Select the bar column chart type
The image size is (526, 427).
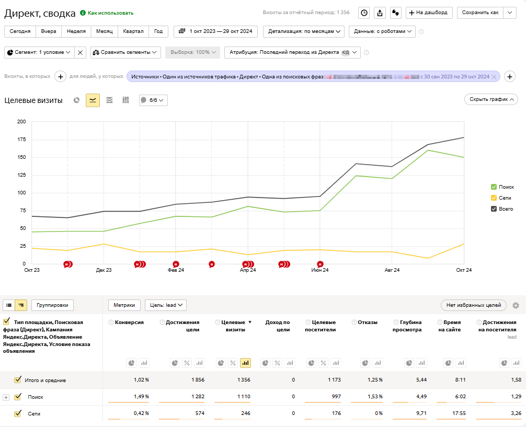click(x=125, y=100)
